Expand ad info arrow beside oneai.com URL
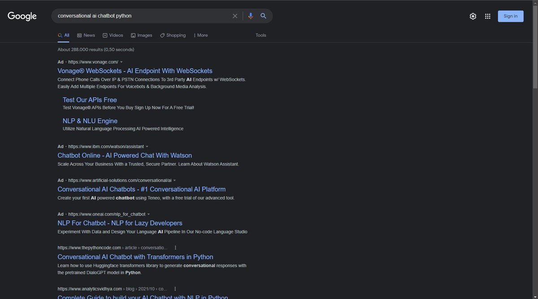Screen dimensions: 538x299 [148, 215]
